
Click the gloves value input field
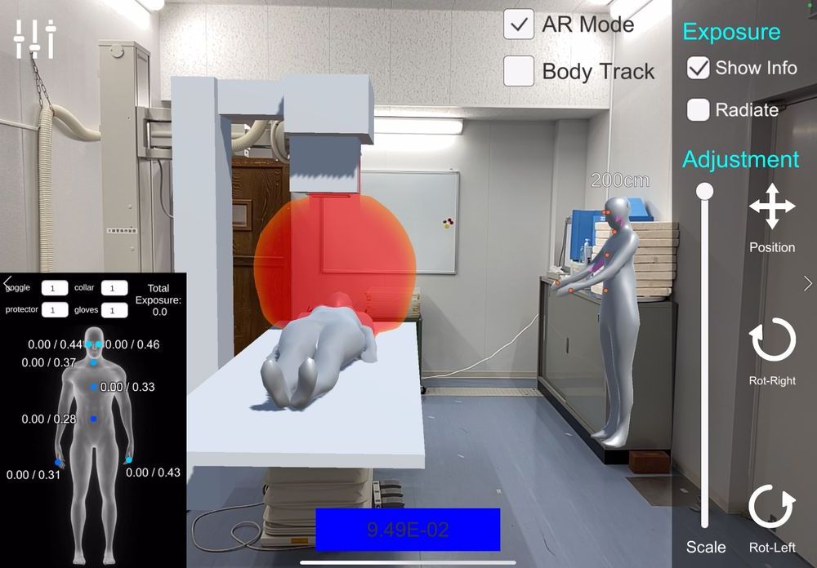point(114,311)
